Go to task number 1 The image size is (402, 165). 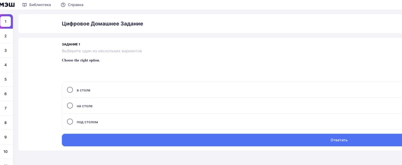(x=6, y=22)
